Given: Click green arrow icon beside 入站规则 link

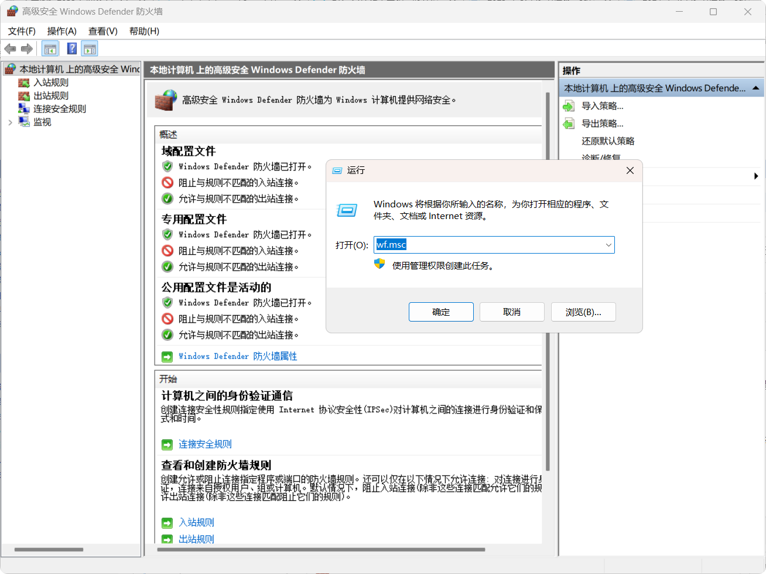Looking at the screenshot, I should [167, 522].
